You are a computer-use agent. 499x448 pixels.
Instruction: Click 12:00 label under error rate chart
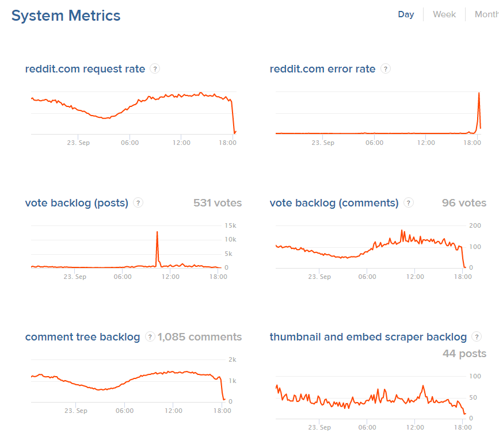pyautogui.click(x=426, y=143)
